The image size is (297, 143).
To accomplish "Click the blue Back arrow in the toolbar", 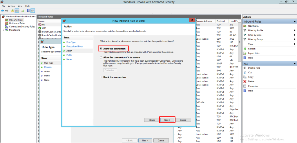I will pos(2,11).
